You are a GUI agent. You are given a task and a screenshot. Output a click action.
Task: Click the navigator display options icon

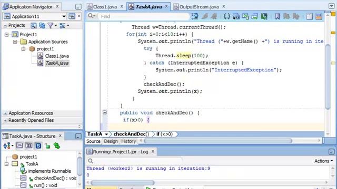[62, 26]
